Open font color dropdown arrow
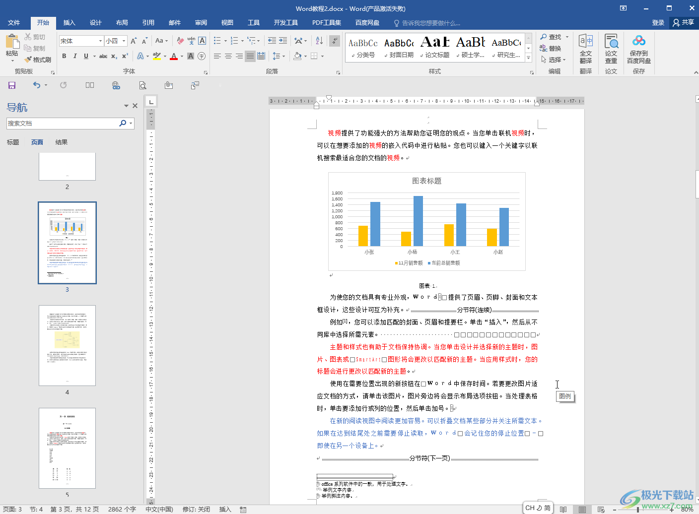699x514 pixels. tap(182, 56)
